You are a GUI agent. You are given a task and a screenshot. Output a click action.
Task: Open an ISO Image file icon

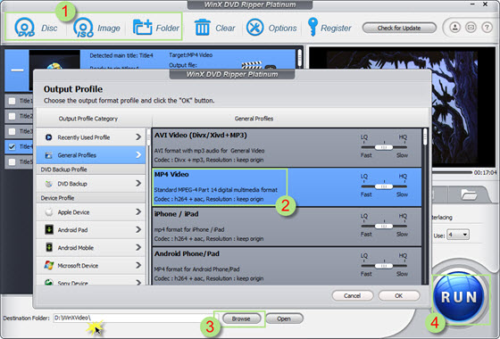[84, 28]
